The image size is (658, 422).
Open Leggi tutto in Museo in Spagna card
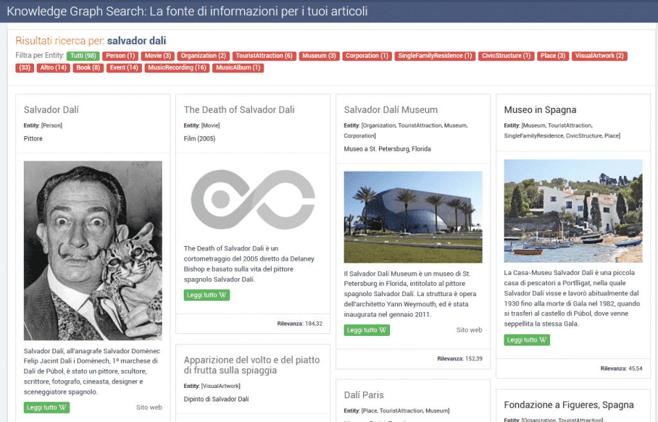[x=527, y=340]
